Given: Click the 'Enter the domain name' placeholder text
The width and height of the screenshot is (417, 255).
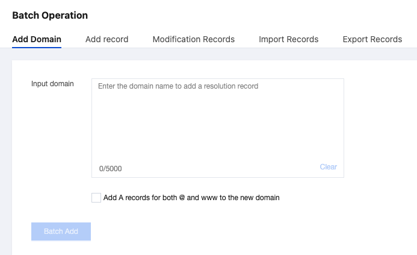Looking at the screenshot, I should tap(178, 86).
